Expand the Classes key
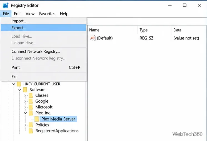The height and width of the screenshot is (141, 207). coord(25,96)
